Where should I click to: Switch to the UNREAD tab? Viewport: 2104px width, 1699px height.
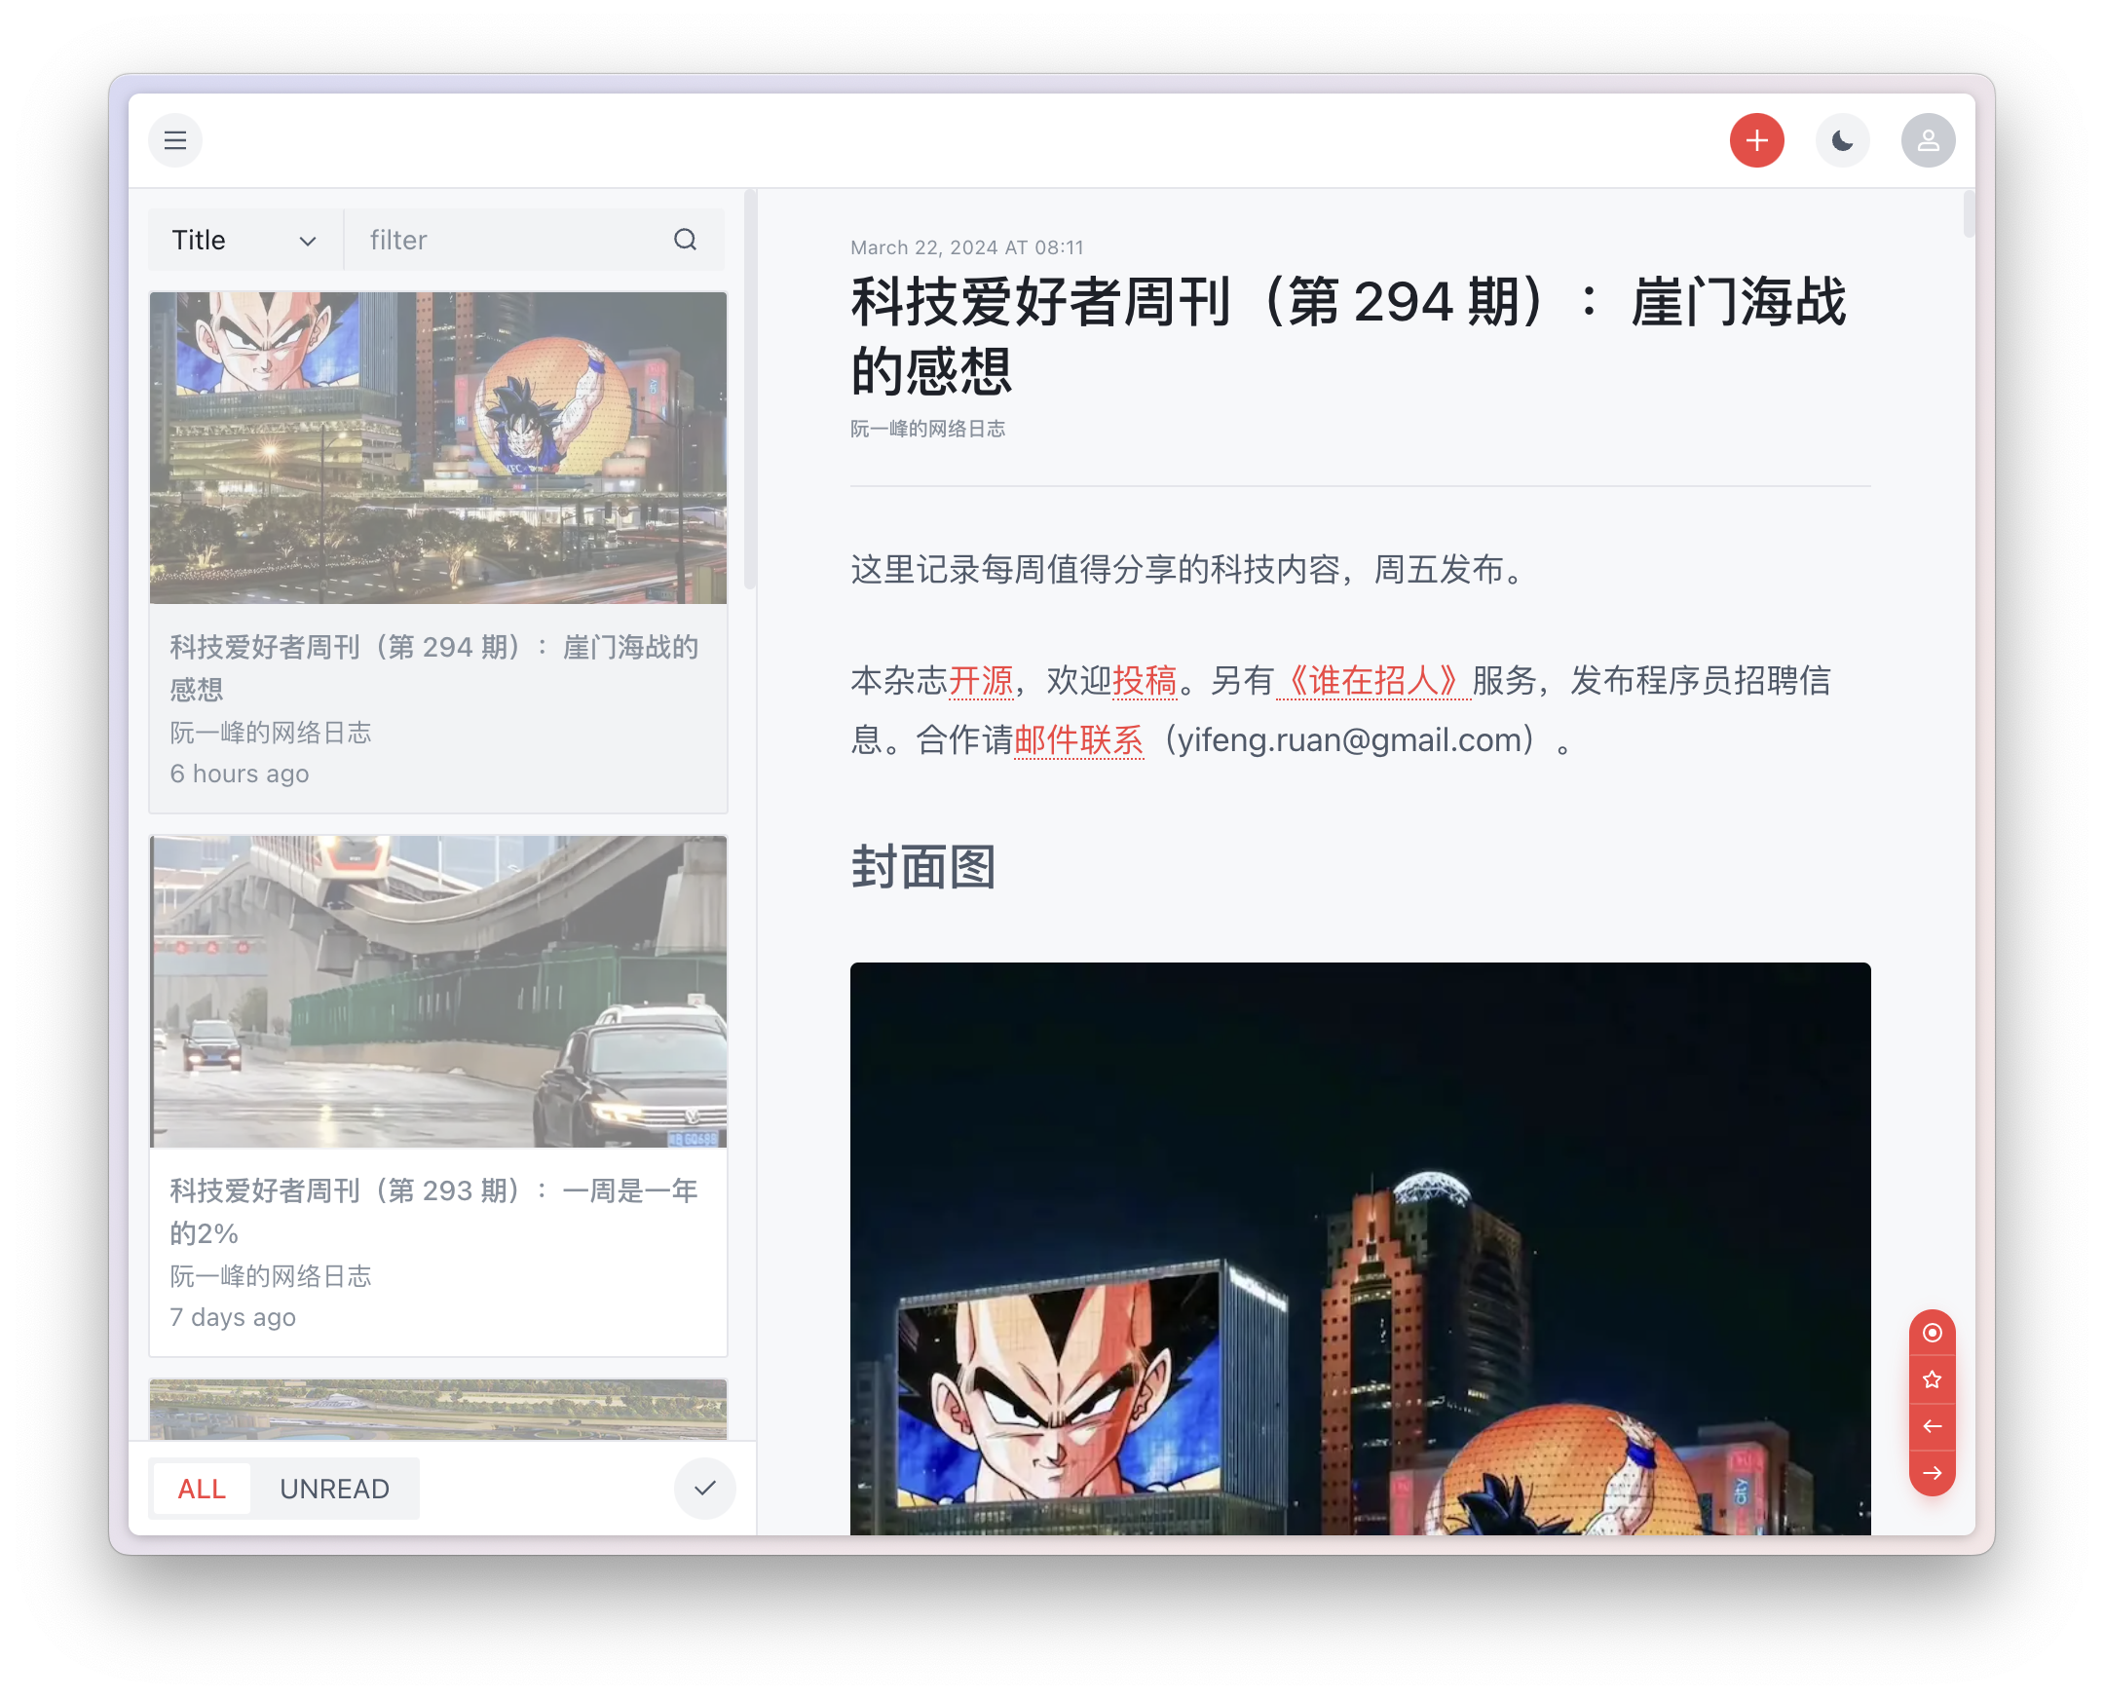point(335,1489)
